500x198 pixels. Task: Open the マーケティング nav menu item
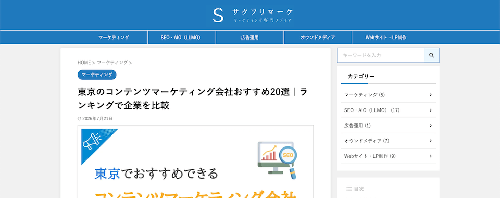click(114, 38)
